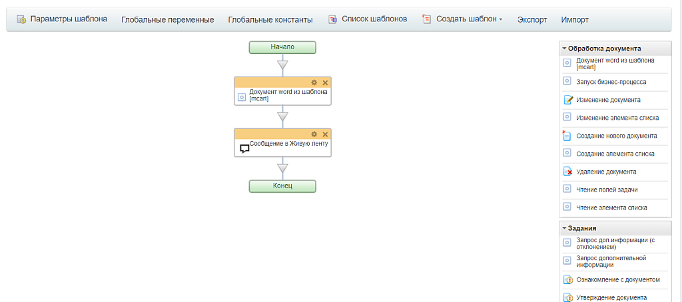Remove the Live Feed message activity block
This screenshot has height=302, width=682.
coord(325,134)
